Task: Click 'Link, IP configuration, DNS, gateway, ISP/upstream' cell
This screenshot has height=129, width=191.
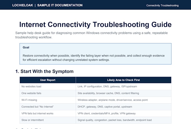Action: point(124,87)
